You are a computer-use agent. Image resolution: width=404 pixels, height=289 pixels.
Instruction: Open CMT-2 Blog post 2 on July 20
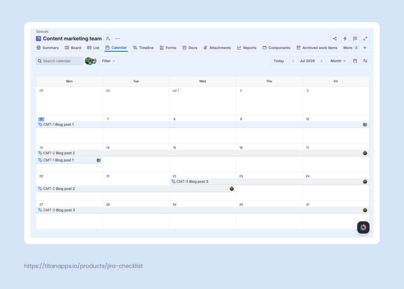click(136, 189)
